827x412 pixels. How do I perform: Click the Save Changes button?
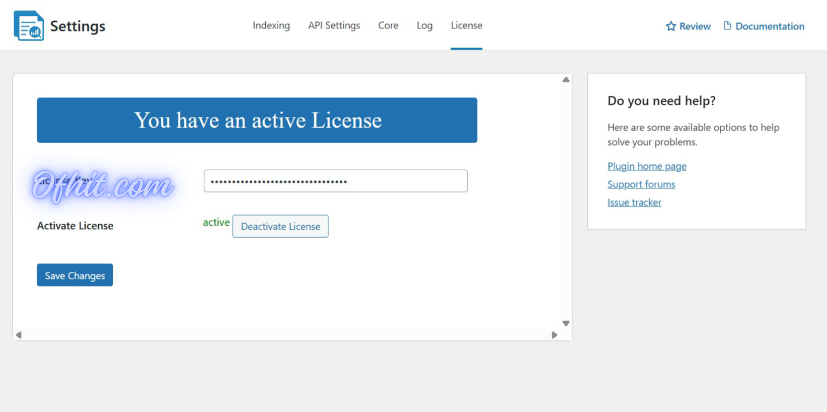75,275
